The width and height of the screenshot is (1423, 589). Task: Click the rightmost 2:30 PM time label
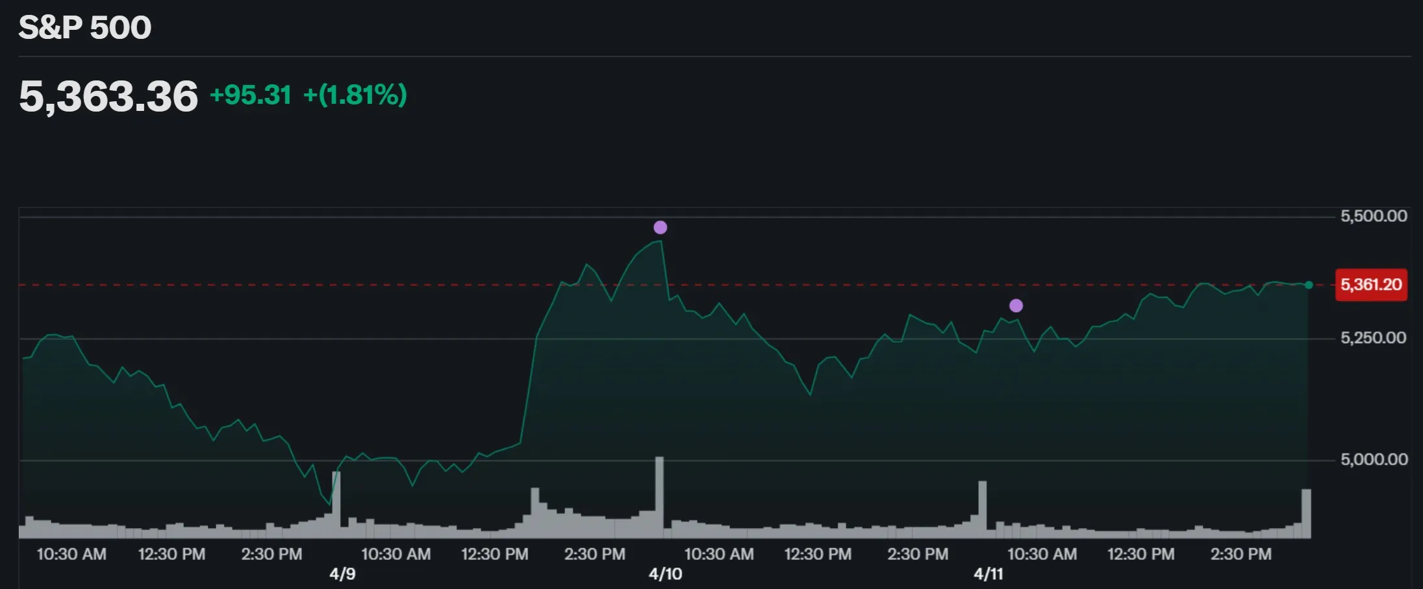[x=1240, y=555]
